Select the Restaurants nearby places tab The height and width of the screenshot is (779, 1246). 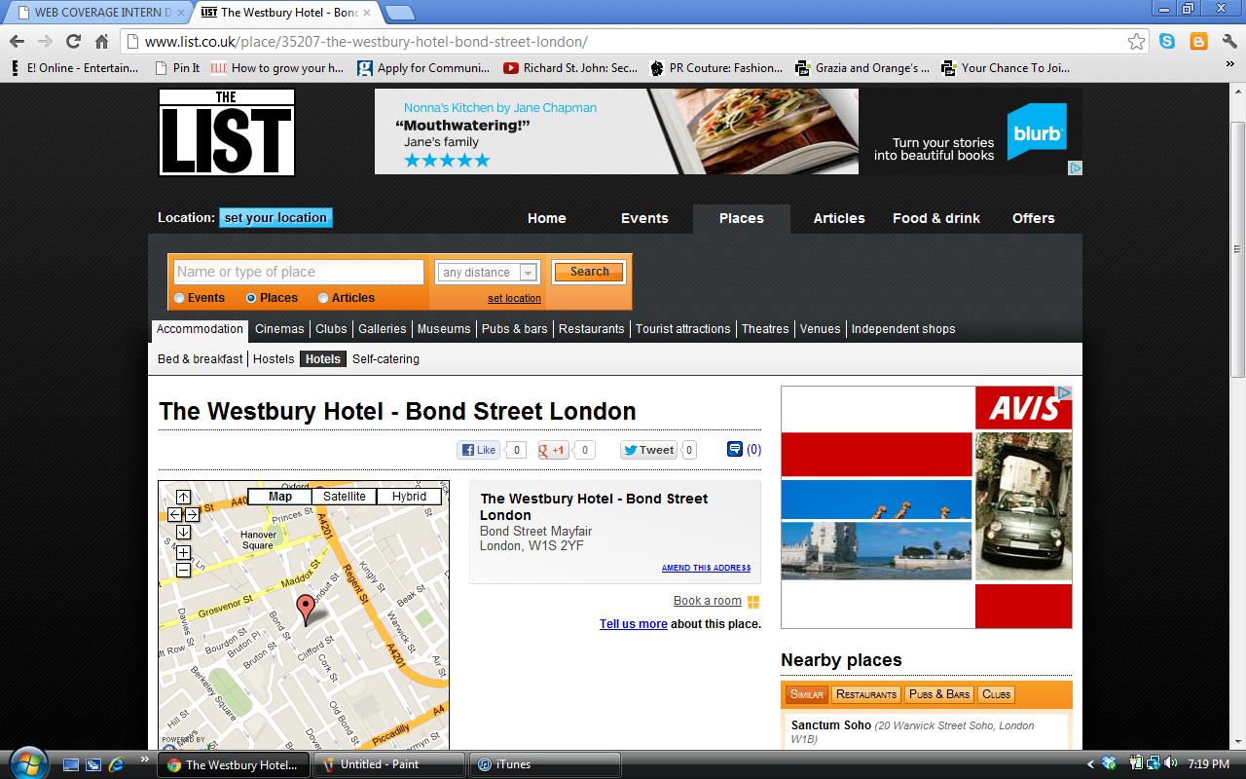[x=866, y=694]
